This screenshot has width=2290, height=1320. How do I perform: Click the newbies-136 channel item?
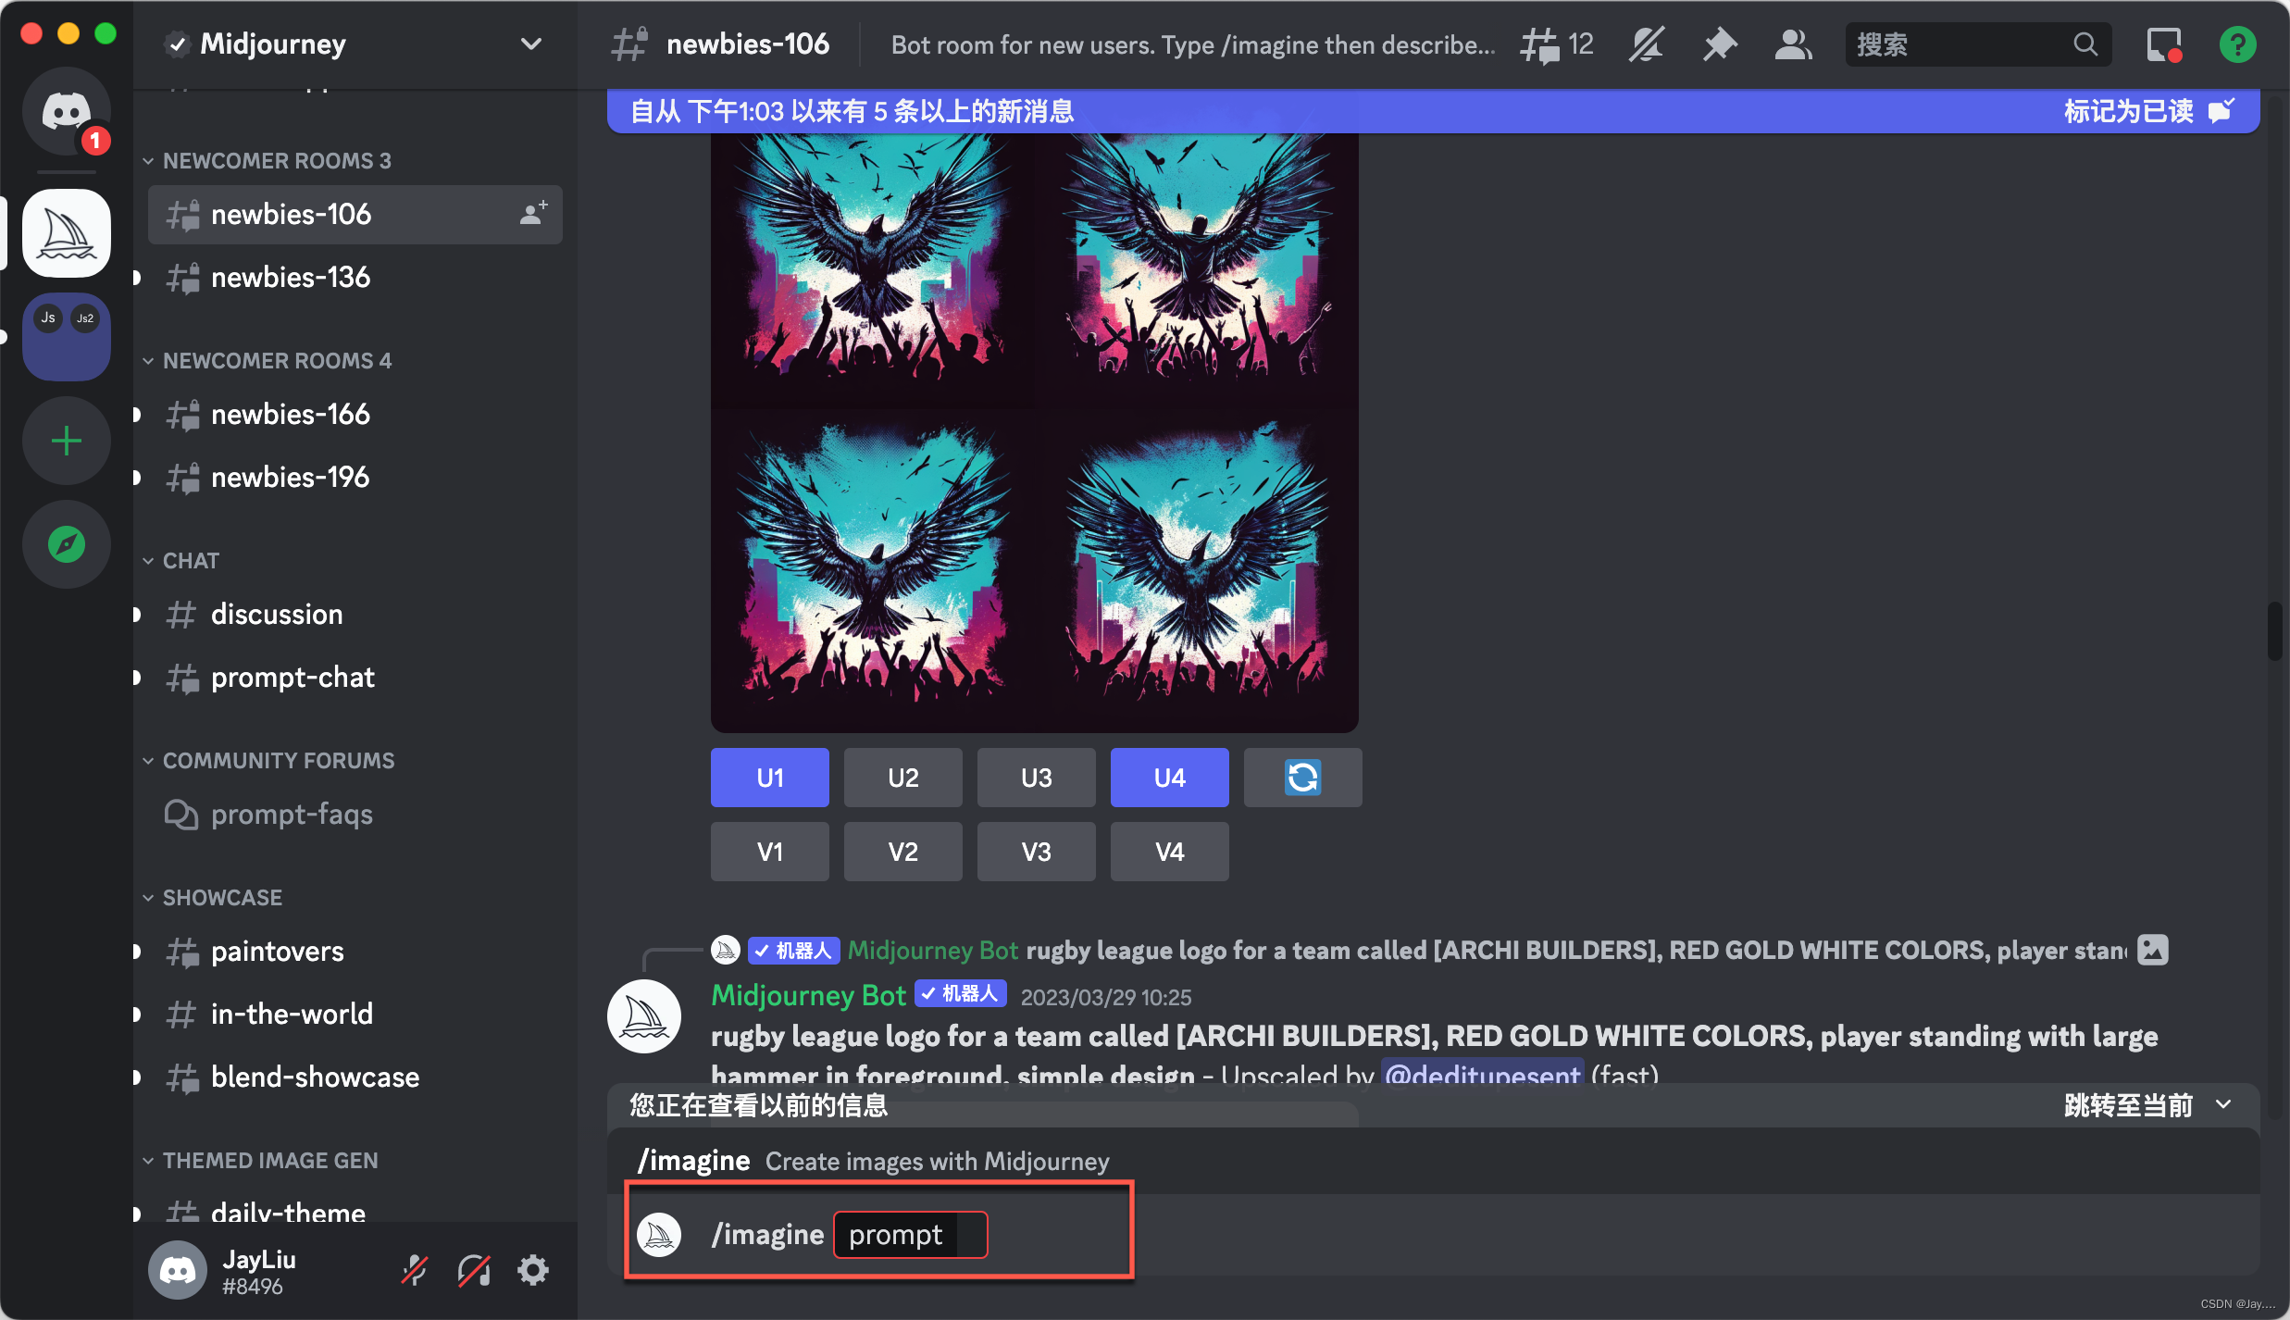(291, 275)
